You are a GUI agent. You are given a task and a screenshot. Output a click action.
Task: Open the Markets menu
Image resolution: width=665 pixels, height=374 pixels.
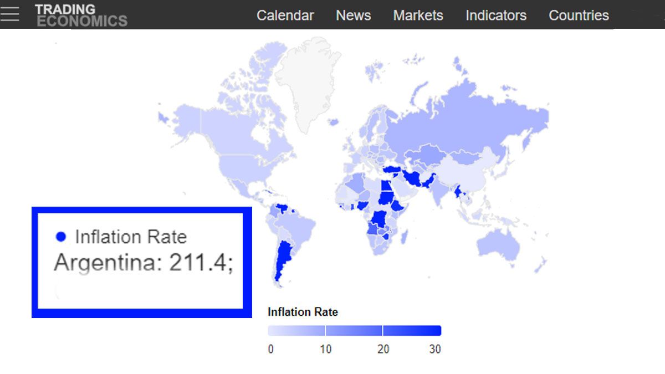tap(418, 16)
